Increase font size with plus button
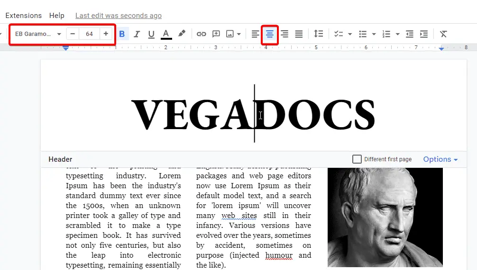This screenshot has width=477, height=270. 106,34
